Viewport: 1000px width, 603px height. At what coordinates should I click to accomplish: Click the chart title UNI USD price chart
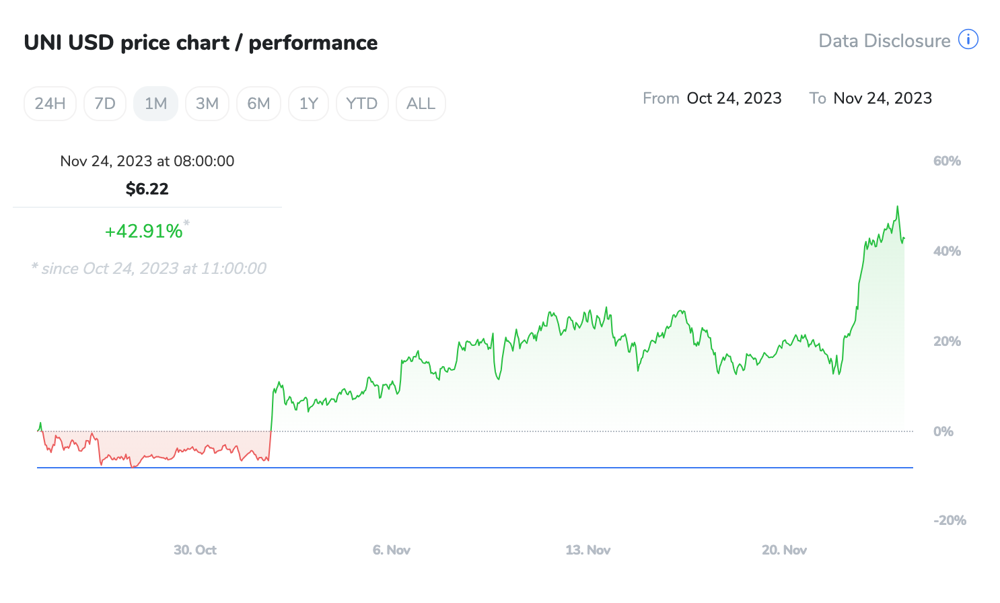pos(201,42)
